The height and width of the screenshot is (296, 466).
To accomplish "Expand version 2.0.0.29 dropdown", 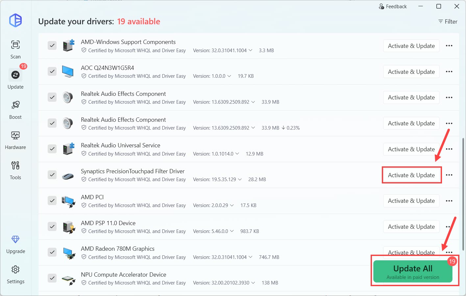I will [x=232, y=205].
